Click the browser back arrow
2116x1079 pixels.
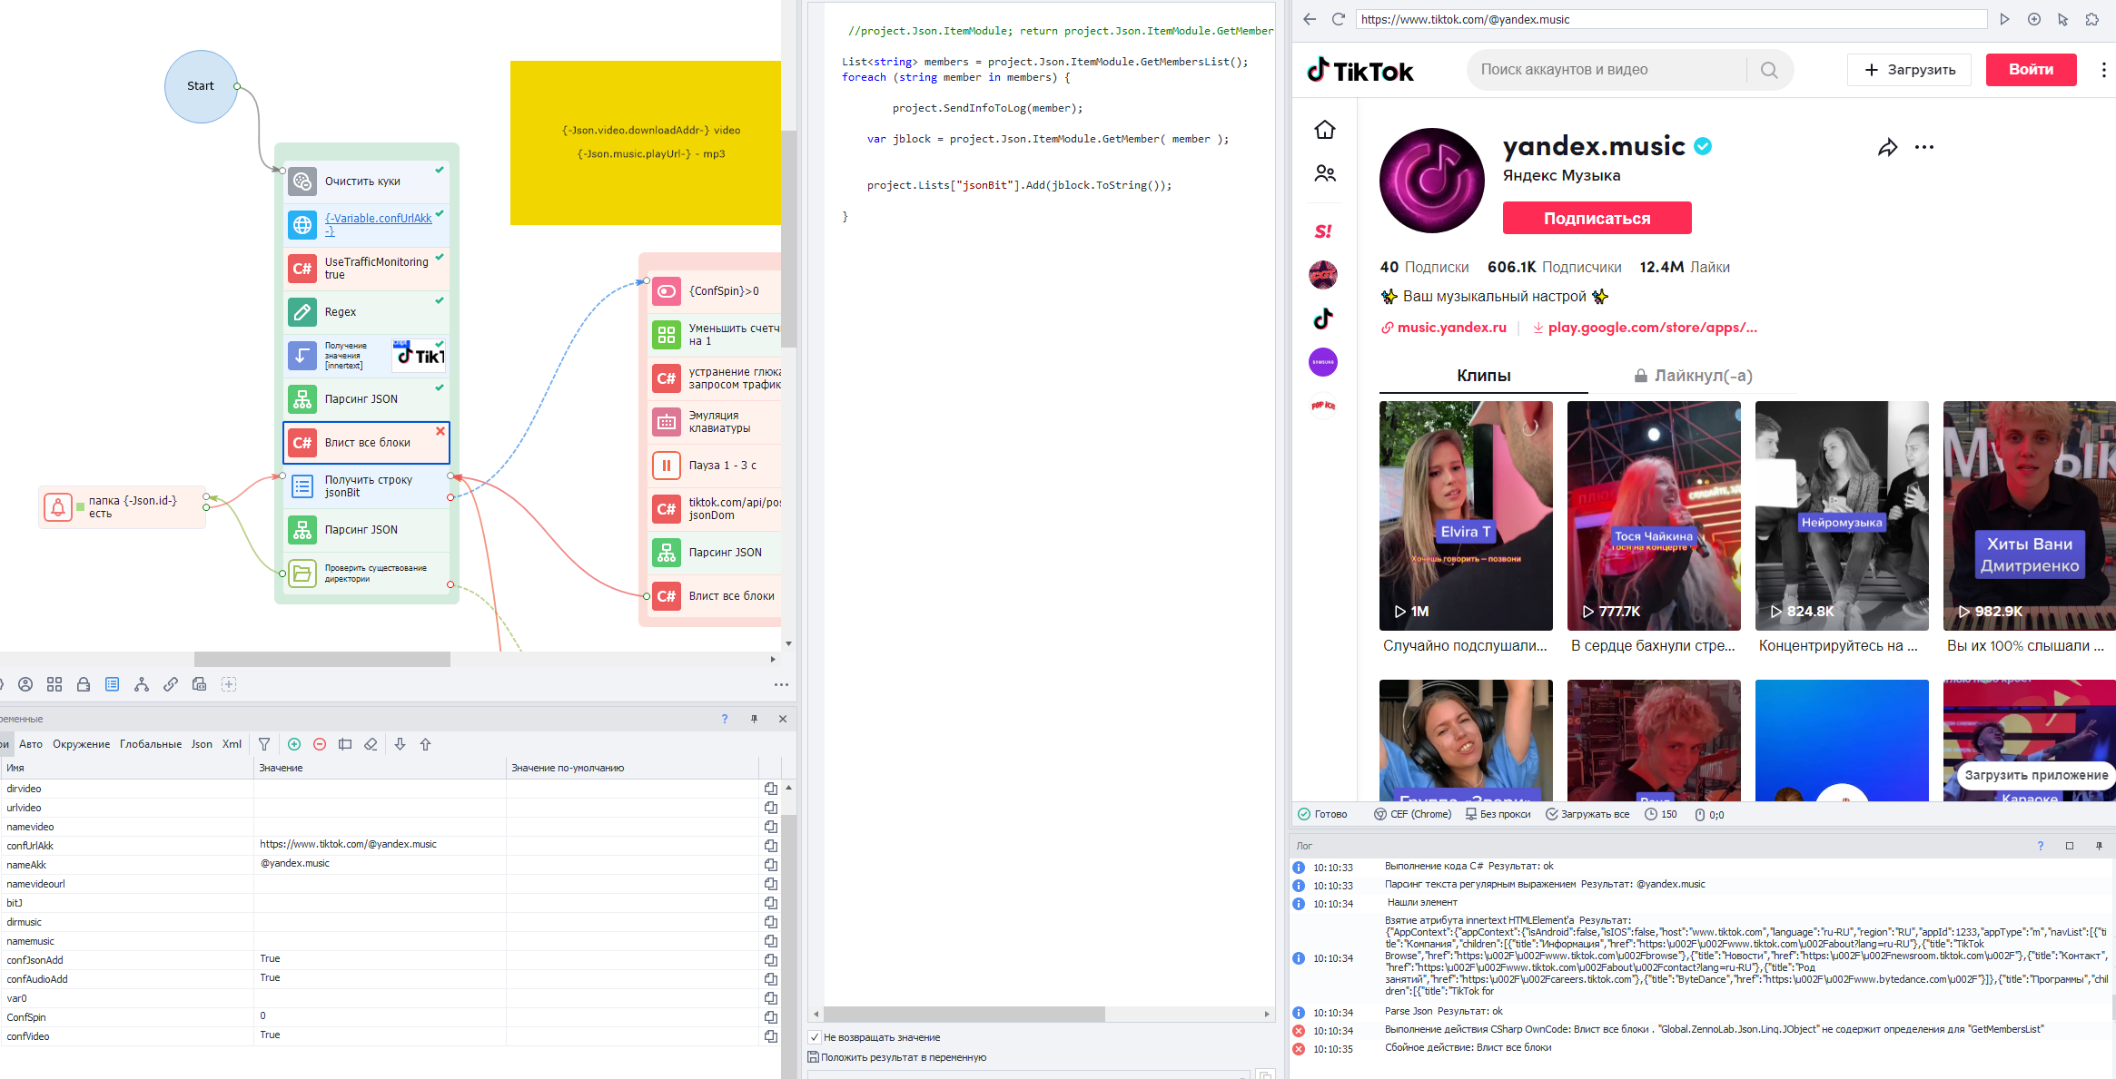(1309, 19)
